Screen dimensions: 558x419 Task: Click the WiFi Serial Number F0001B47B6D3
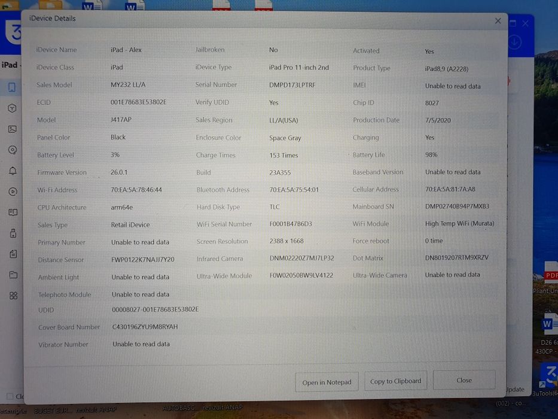click(x=291, y=224)
